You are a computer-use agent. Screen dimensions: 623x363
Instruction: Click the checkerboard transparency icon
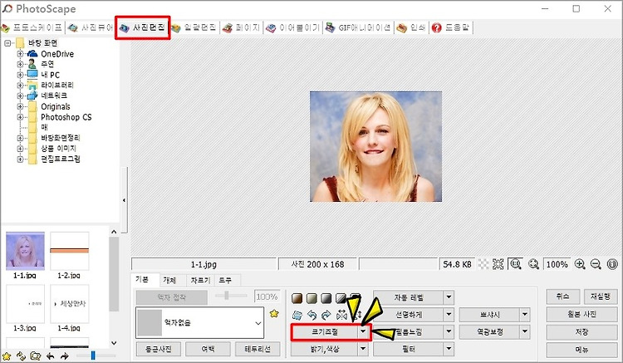(483, 264)
